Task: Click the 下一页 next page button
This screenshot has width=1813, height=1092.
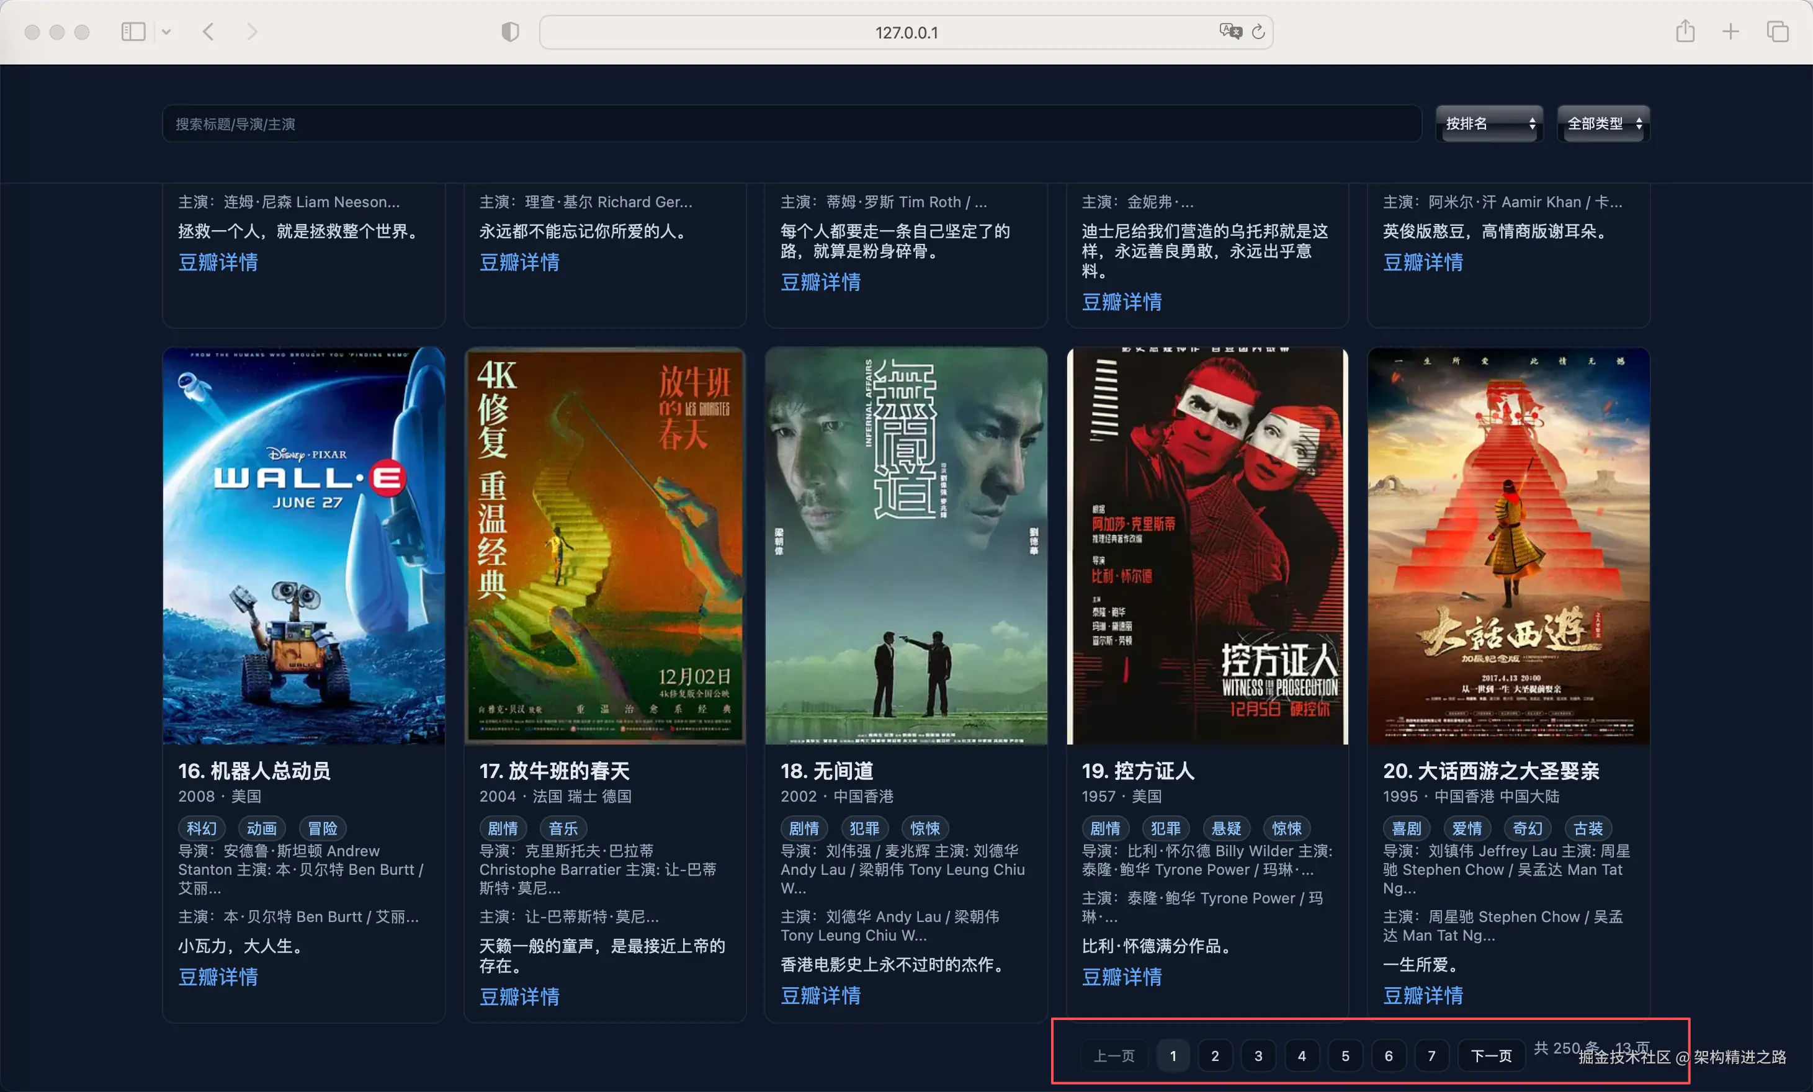Action: 1491,1056
